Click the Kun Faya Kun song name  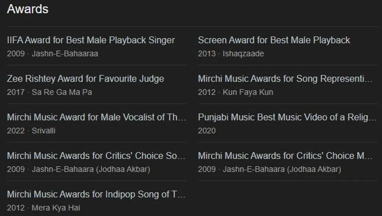248,92
